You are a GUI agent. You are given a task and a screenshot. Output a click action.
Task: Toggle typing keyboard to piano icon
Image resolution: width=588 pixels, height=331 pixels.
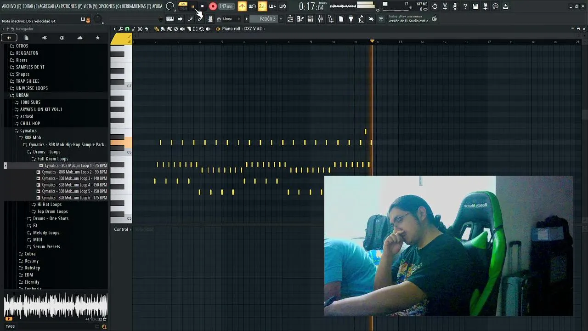pyautogui.click(x=170, y=19)
